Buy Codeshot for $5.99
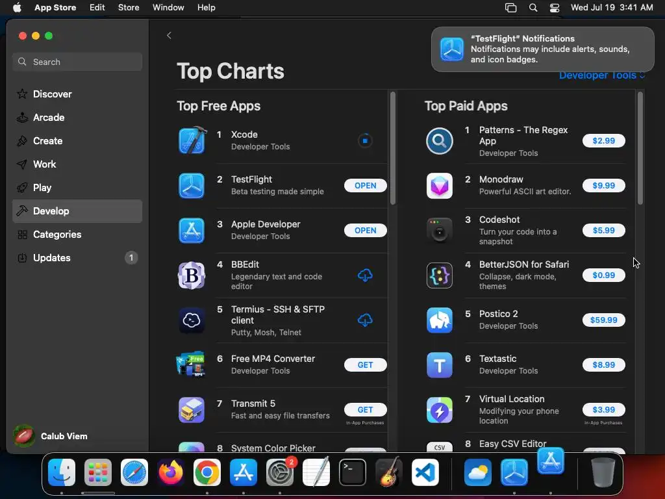665x499 pixels. [x=603, y=231]
